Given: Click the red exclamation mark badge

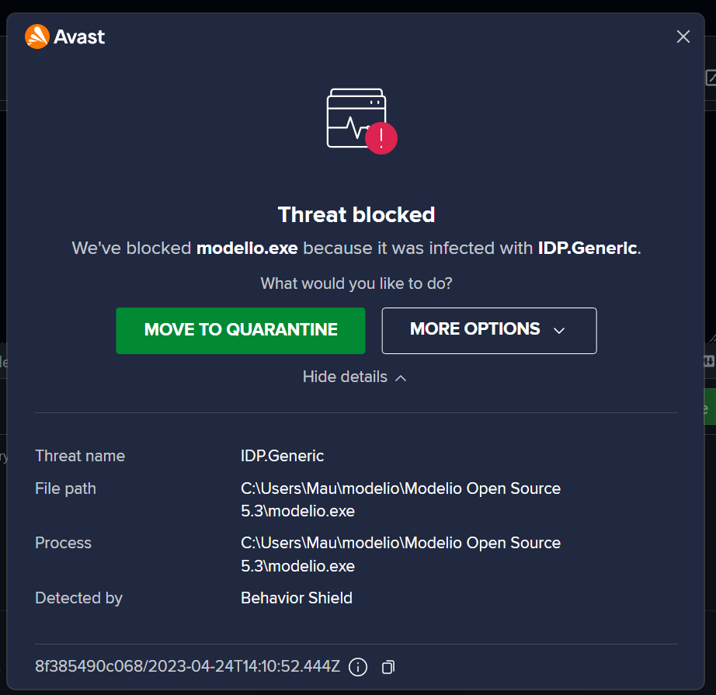Looking at the screenshot, I should point(381,137).
